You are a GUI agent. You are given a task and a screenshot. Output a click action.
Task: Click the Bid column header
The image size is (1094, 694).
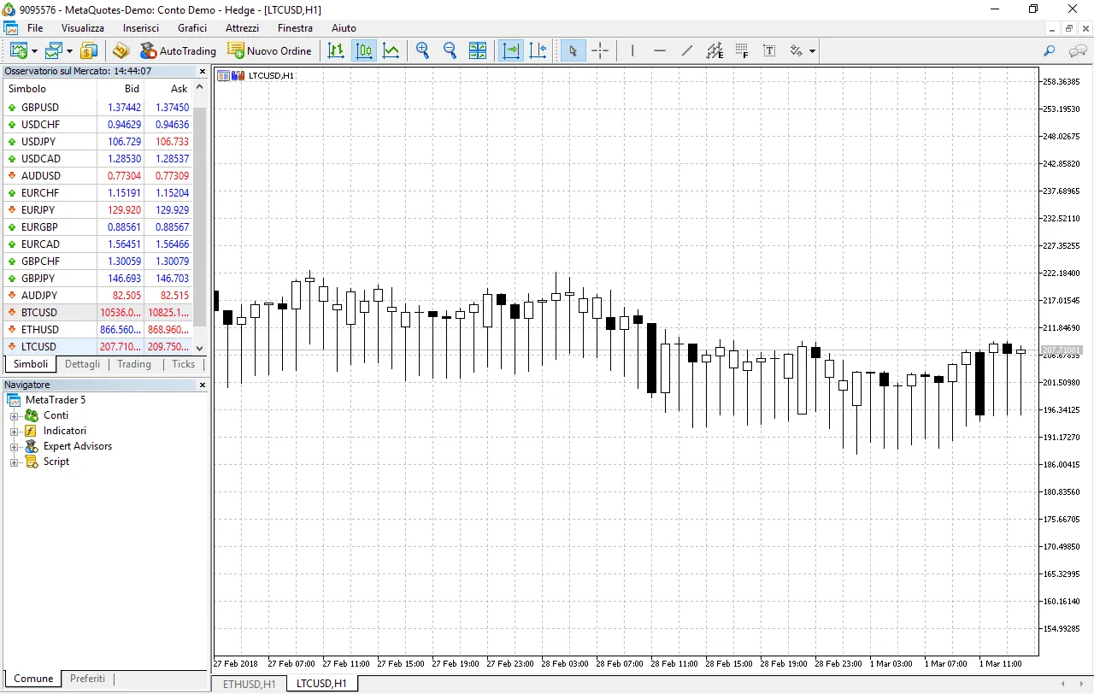point(121,89)
